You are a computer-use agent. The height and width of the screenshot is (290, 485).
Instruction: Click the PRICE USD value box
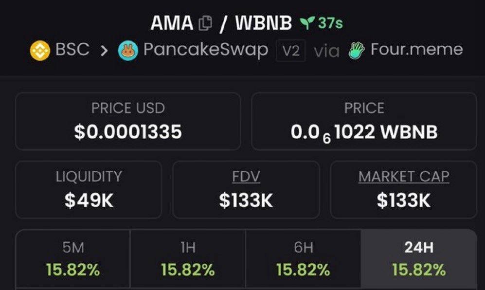coord(128,121)
